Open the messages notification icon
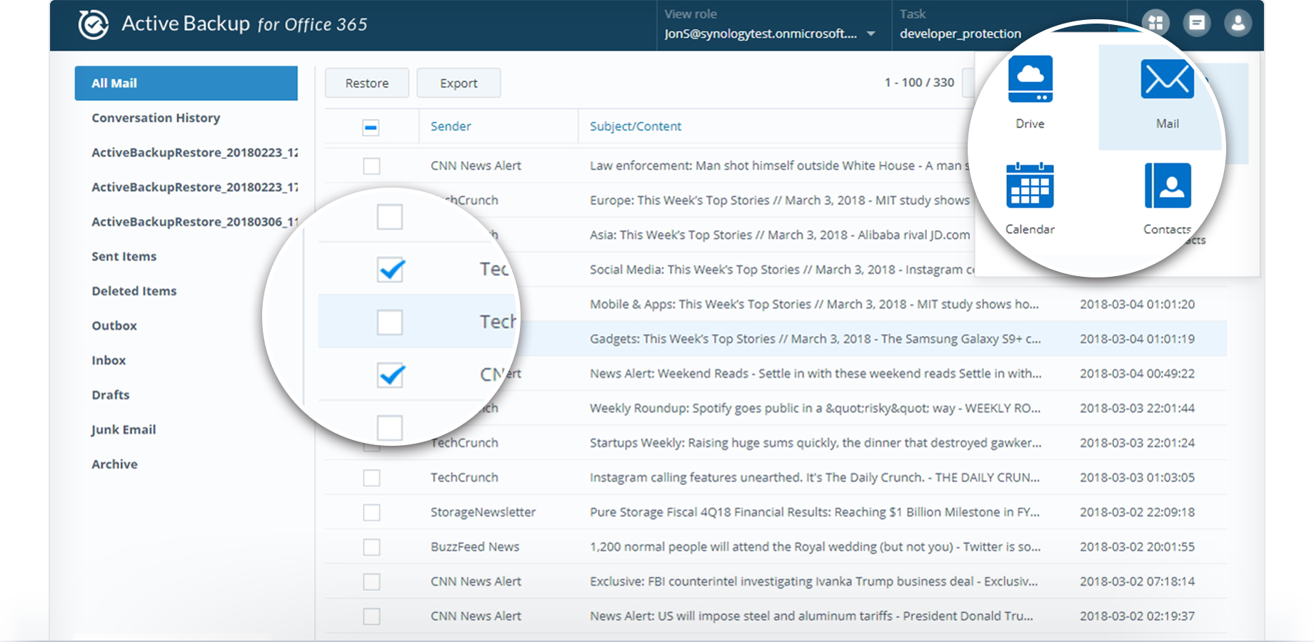The height and width of the screenshot is (642, 1314). point(1197,23)
